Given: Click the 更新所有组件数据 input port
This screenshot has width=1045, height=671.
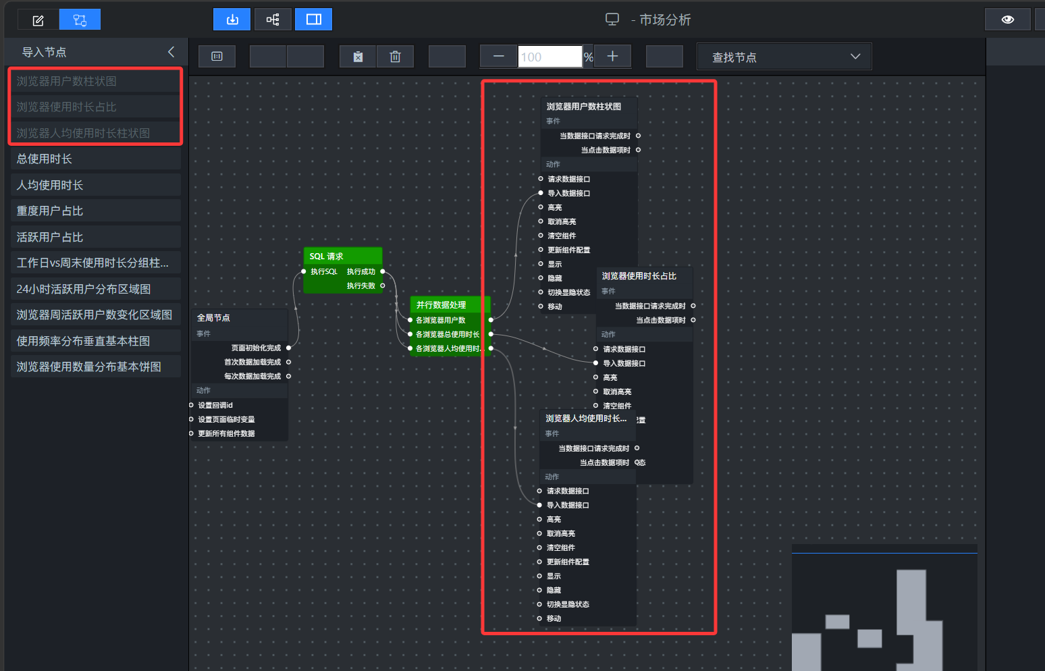Looking at the screenshot, I should coord(191,433).
